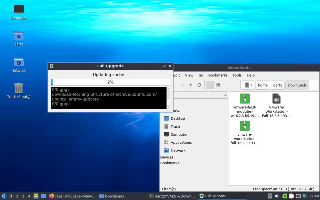This screenshot has width=320, height=200.
Task: Switch to workspace 2
Action: [x=17, y=196]
